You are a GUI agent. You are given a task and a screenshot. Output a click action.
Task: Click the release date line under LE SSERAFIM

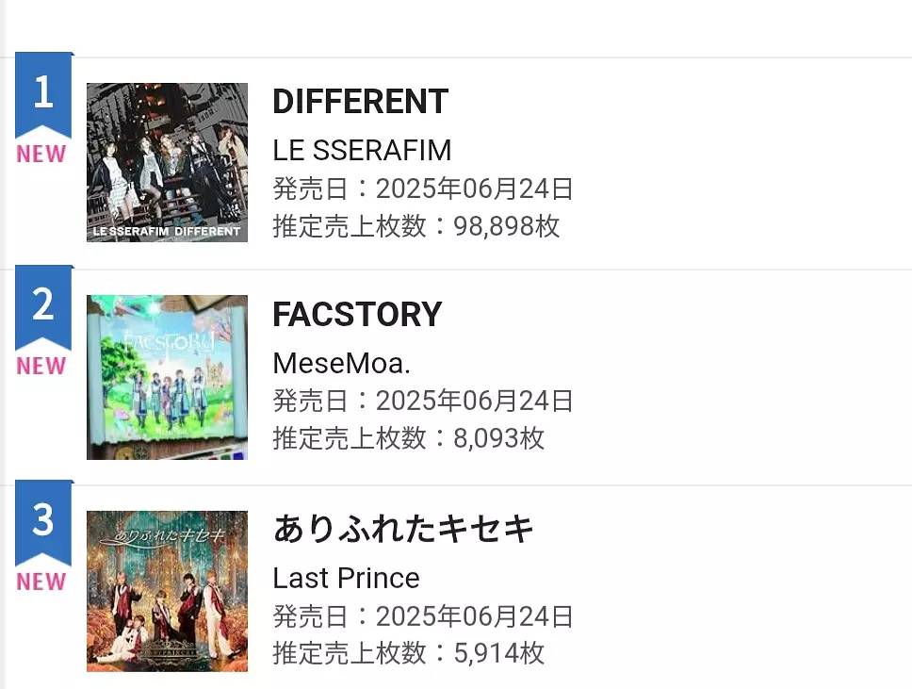pos(423,189)
